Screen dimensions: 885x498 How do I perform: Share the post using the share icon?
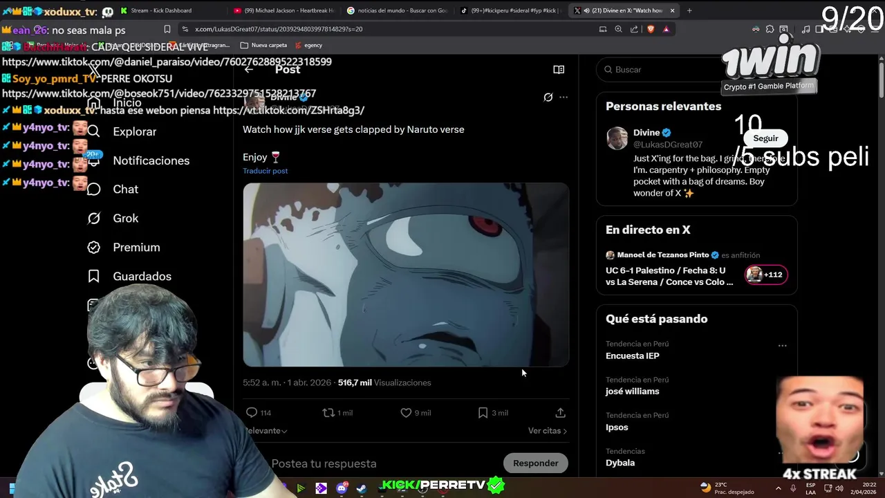tap(560, 412)
